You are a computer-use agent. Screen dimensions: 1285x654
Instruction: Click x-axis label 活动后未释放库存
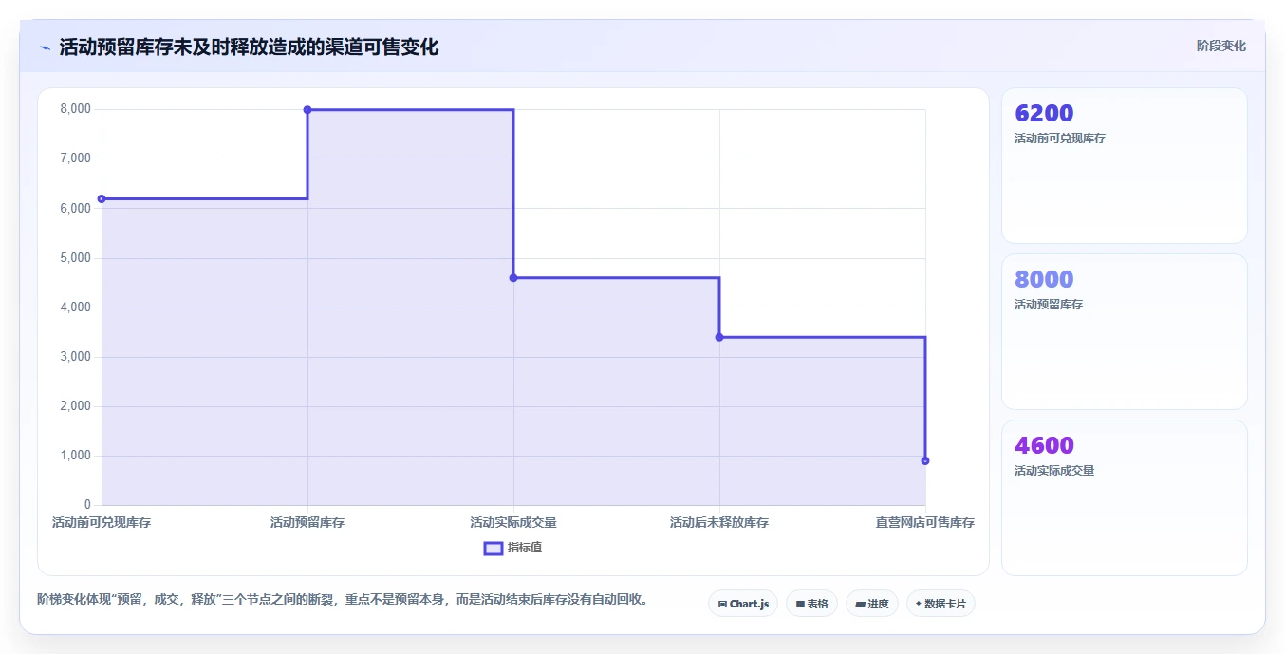tap(719, 523)
